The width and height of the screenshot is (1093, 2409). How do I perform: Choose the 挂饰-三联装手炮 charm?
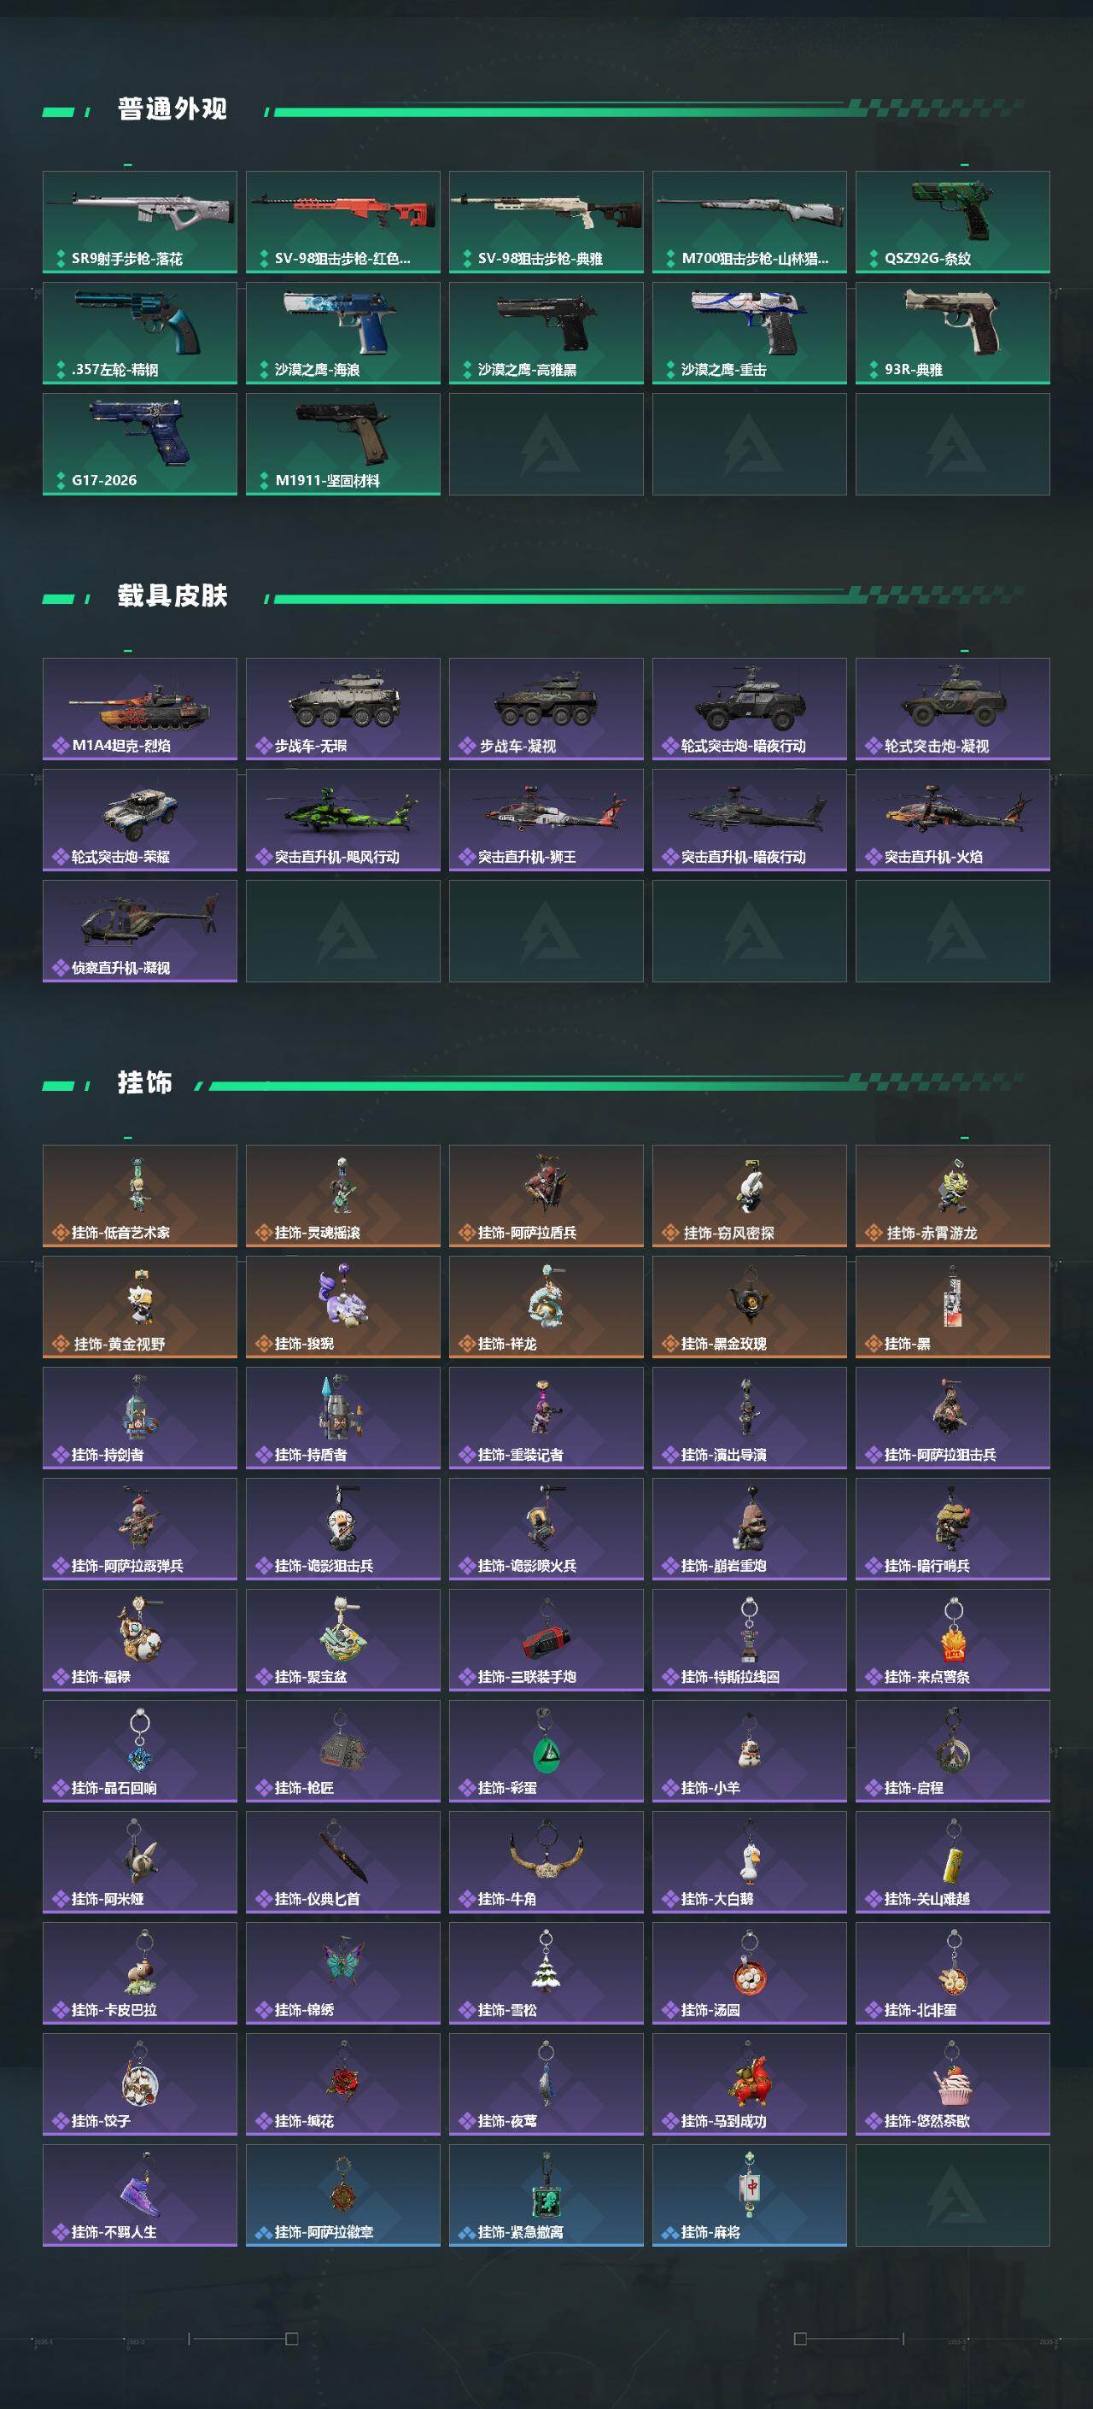click(x=546, y=1640)
